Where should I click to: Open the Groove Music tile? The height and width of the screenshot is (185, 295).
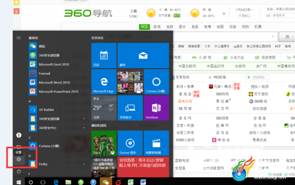click(130, 143)
